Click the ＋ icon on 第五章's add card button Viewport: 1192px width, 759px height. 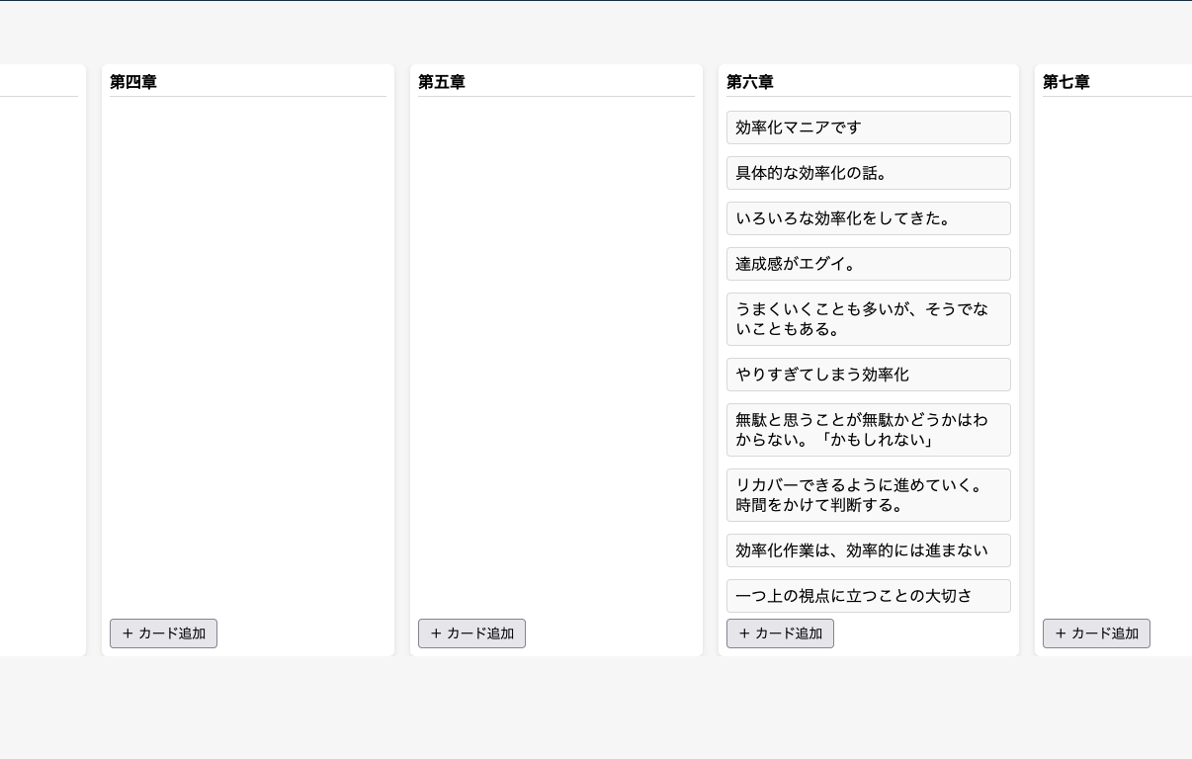pos(437,633)
